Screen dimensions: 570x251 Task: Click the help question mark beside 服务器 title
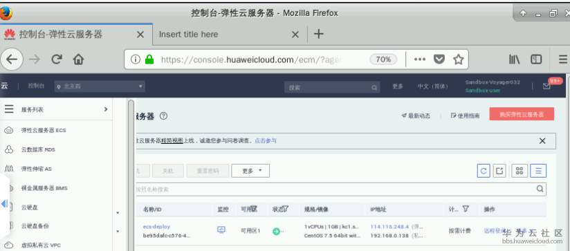point(163,116)
